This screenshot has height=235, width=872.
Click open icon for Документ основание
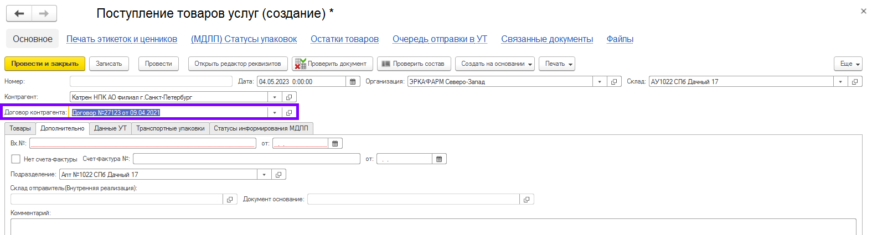pos(527,200)
